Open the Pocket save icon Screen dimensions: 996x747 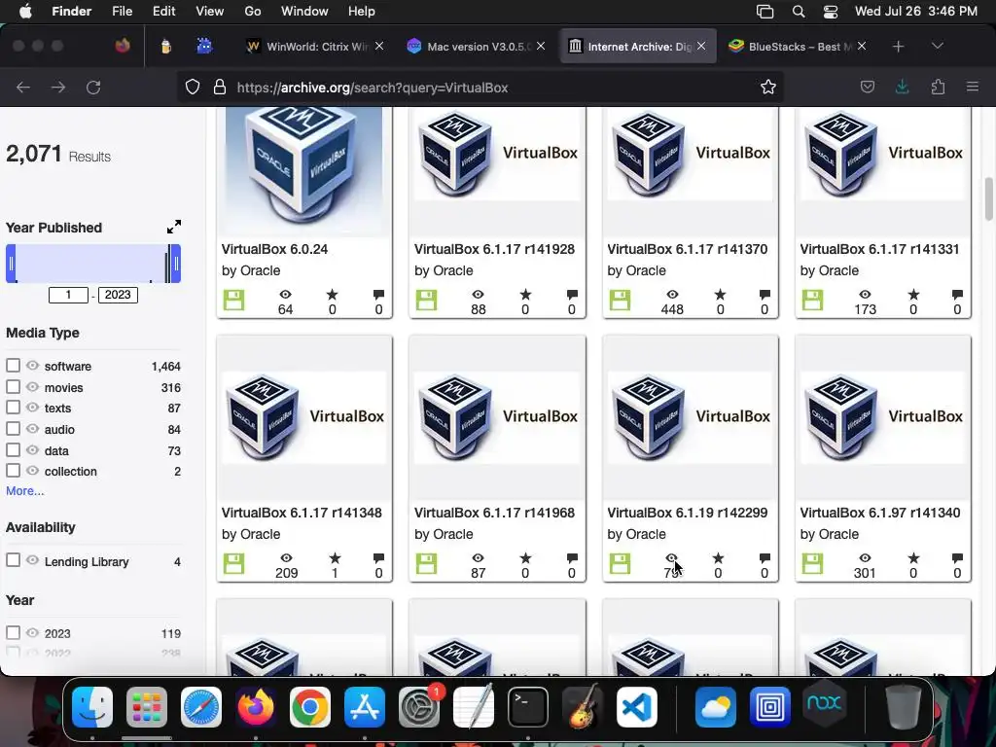point(867,87)
